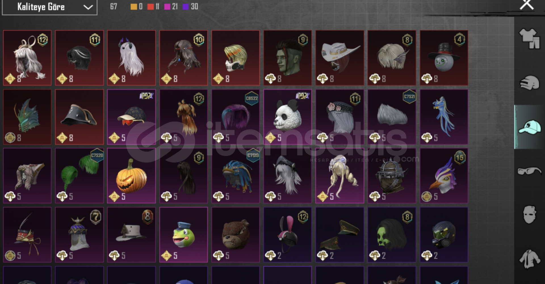Choose the green curly hair C7S20 item
The width and height of the screenshot is (545, 284).
(79, 175)
